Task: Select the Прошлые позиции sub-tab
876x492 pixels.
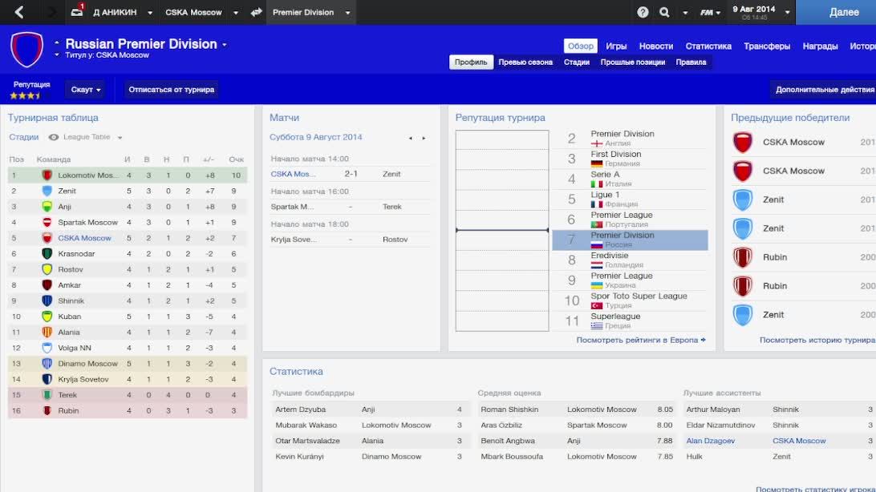Action: tap(632, 62)
